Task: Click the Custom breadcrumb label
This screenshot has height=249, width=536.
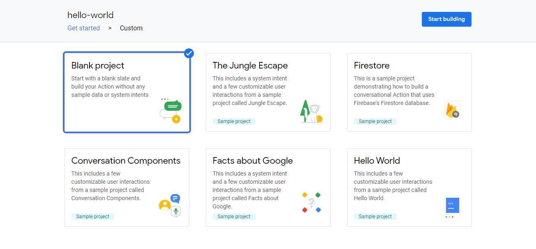Action: tap(131, 28)
